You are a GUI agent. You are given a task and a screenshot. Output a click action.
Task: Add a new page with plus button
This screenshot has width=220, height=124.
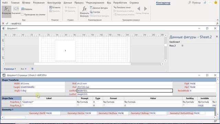coord(32,69)
